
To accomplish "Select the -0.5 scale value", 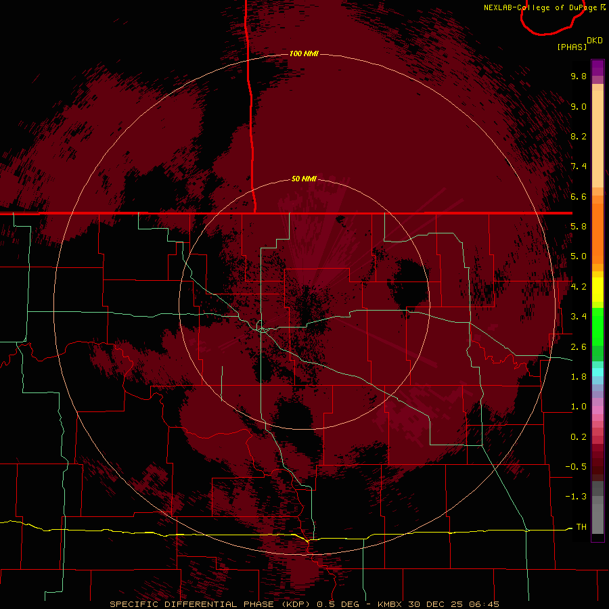I will coord(576,467).
